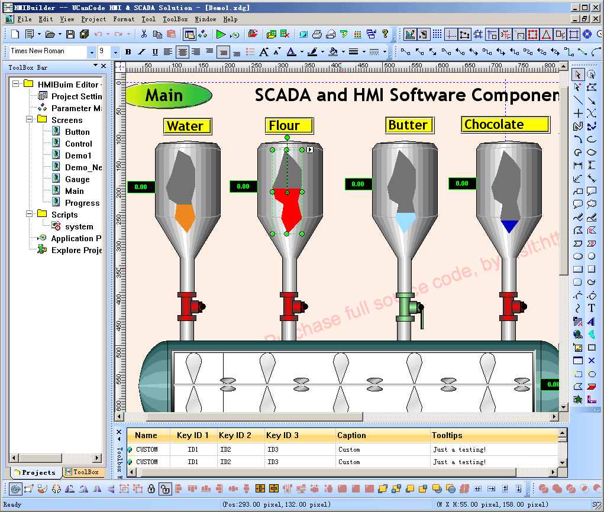Toggle Italic text formatting

[141, 52]
